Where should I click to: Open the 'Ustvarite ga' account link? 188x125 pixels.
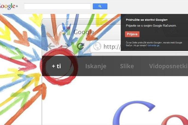pyautogui.click(x=153, y=46)
